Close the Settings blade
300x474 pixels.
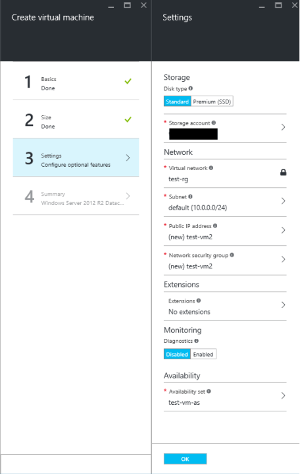click(x=295, y=5)
